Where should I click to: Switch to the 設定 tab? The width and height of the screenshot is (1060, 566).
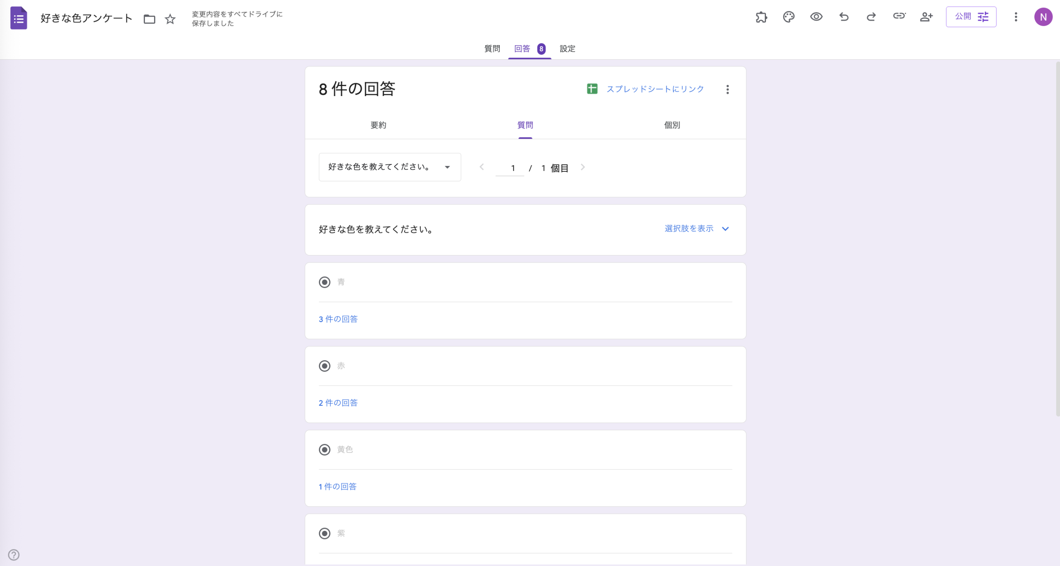pos(568,48)
